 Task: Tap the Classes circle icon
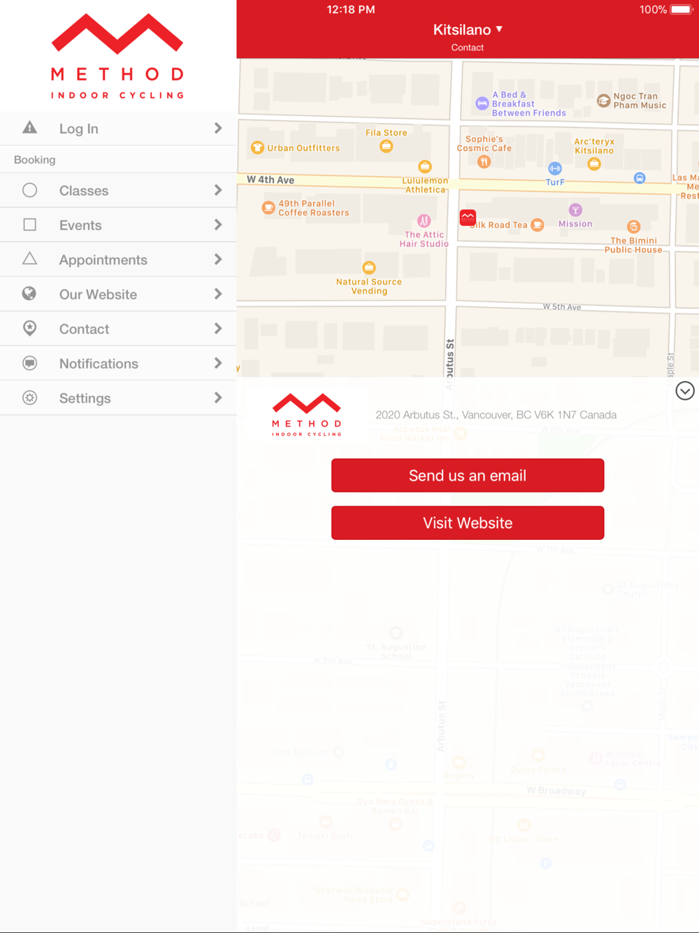coord(29,190)
